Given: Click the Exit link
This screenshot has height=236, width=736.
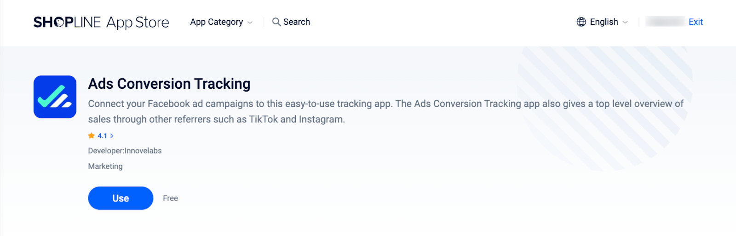Looking at the screenshot, I should click(696, 22).
